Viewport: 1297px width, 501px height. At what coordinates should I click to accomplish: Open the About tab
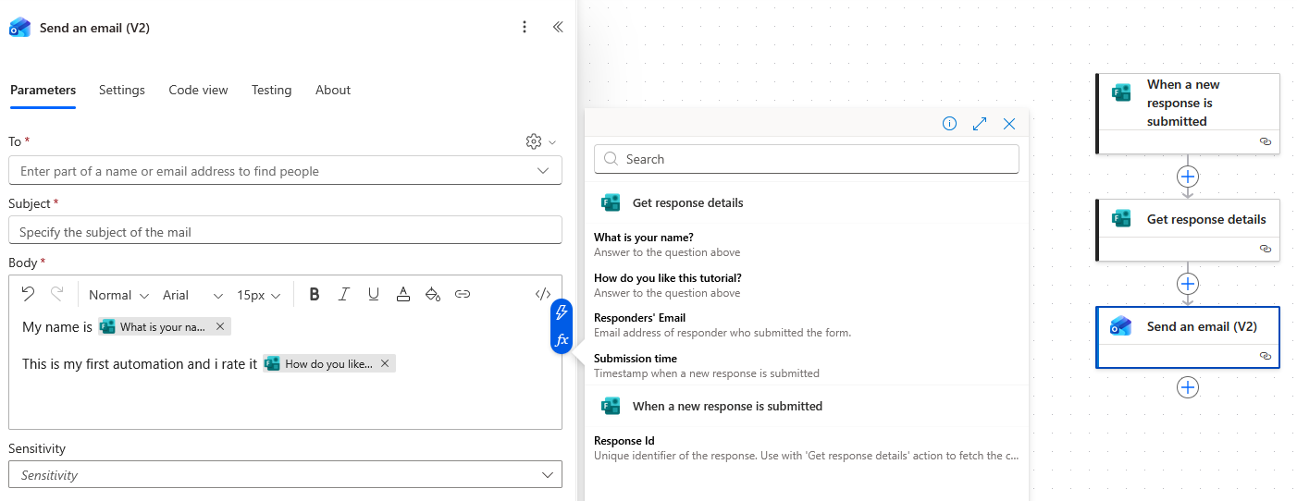point(333,90)
